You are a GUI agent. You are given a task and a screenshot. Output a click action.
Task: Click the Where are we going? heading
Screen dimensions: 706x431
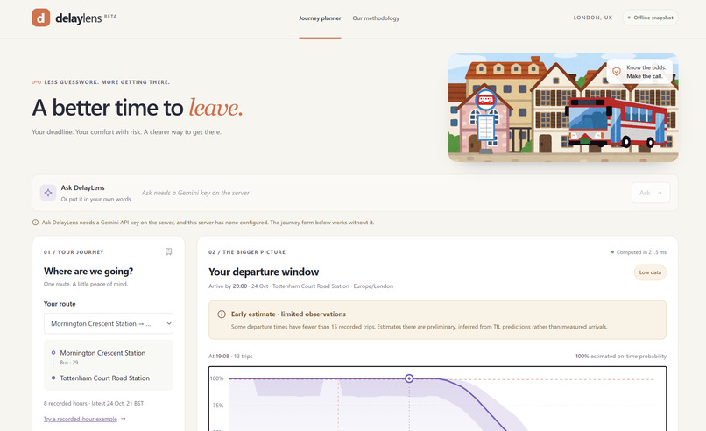(x=88, y=271)
